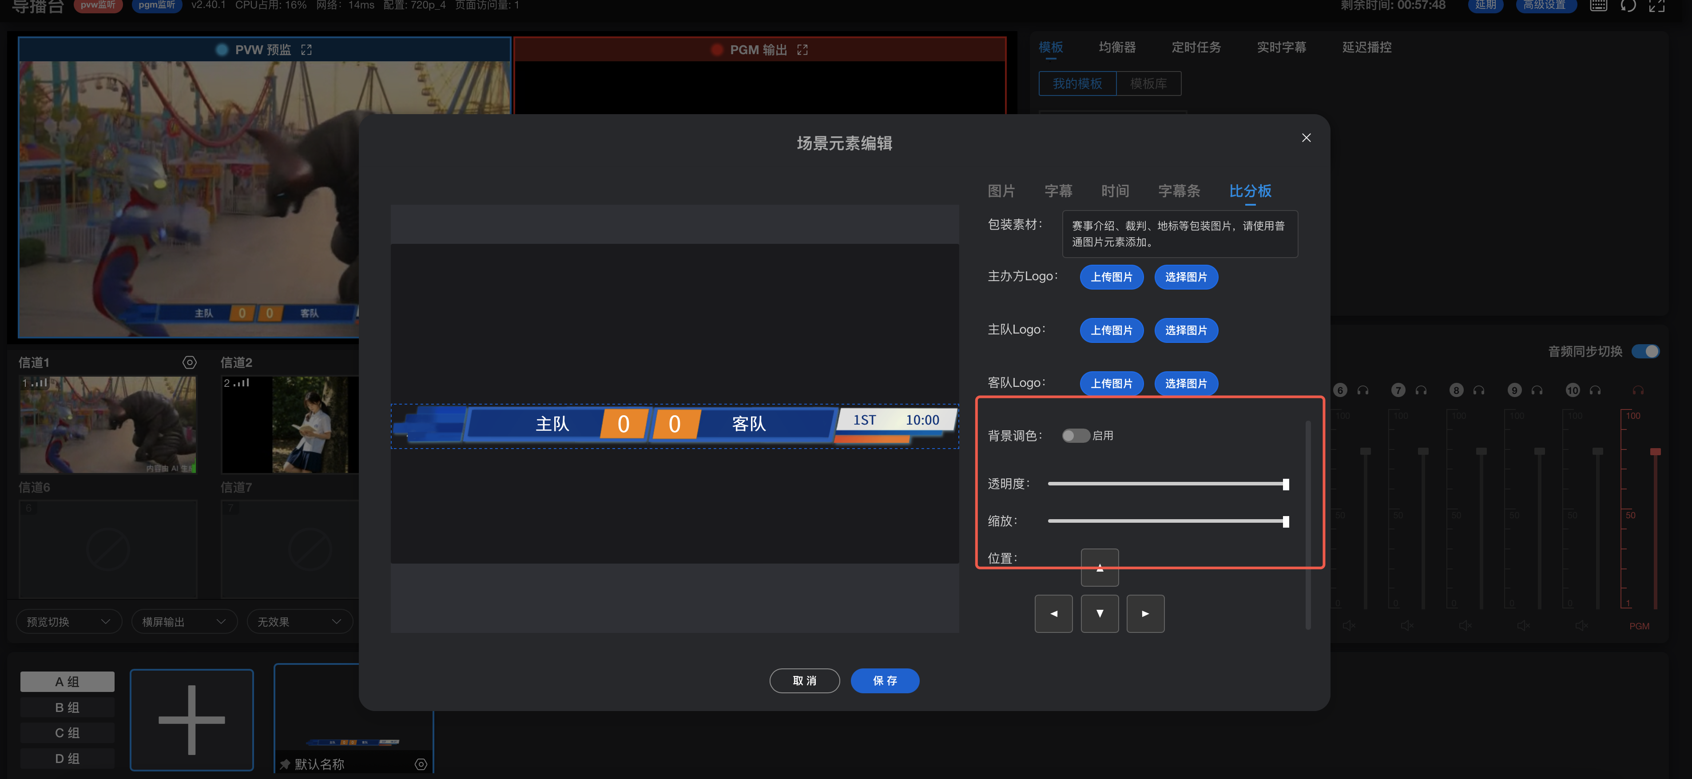Image resolution: width=1692 pixels, height=779 pixels.
Task: Select scene group B 组
Action: point(67,707)
